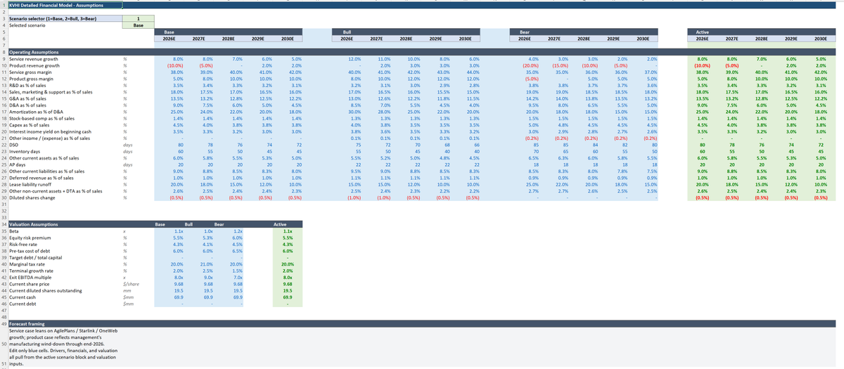The width and height of the screenshot is (844, 369).
Task: Click the 'Bull' header in Valuation Assumptions row
Action: (x=188, y=224)
